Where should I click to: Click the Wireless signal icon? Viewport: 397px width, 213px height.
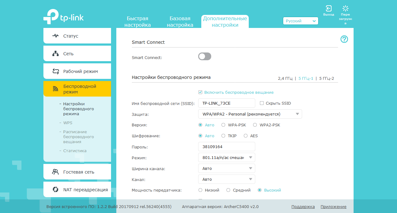coord(56,89)
